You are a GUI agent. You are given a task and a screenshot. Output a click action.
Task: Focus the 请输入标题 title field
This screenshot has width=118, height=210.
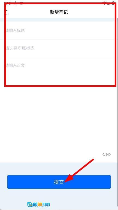pos(59,31)
